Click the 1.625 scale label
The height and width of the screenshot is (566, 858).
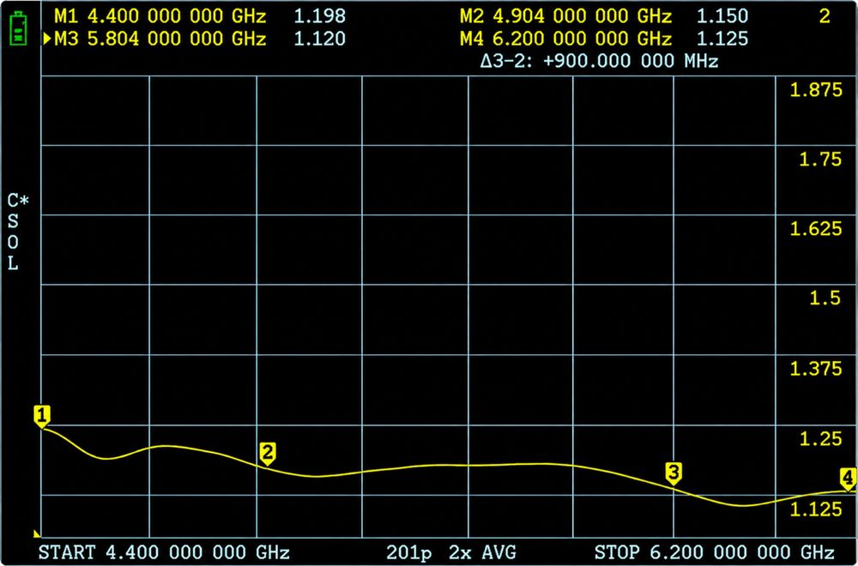817,229
